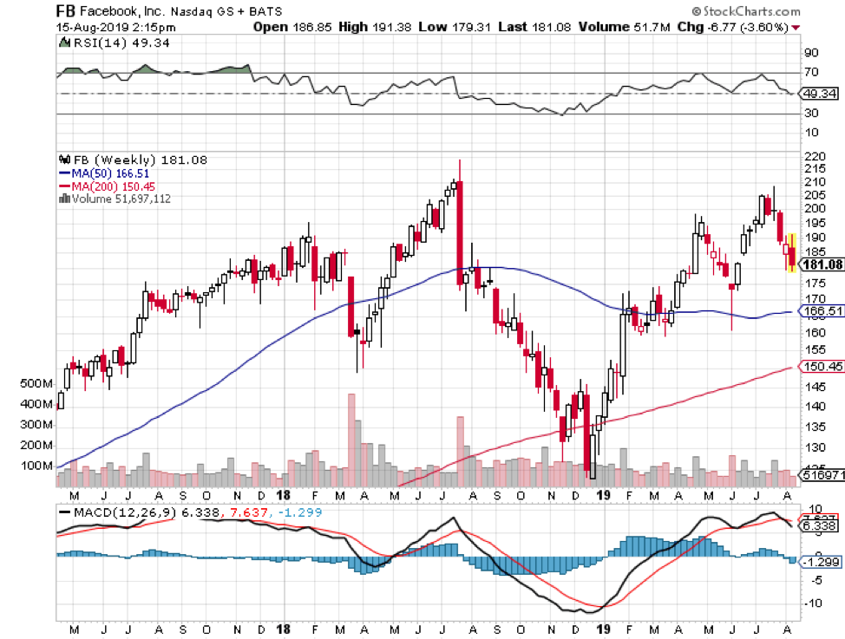The image size is (845, 639).
Task: Click the FB ticker symbol in header
Action: pyautogui.click(x=66, y=12)
